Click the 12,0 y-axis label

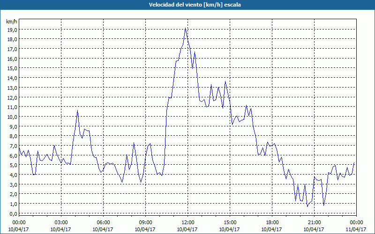pyautogui.click(x=12, y=97)
